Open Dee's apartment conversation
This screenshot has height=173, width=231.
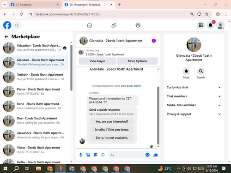[35, 121]
